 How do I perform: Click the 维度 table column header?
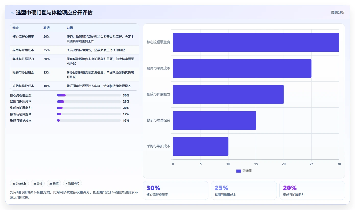[16, 28]
